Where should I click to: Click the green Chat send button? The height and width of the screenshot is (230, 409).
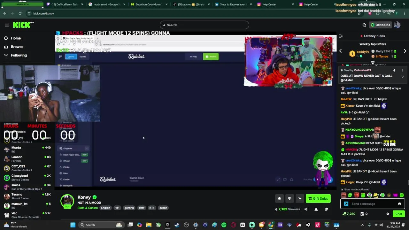click(398, 214)
